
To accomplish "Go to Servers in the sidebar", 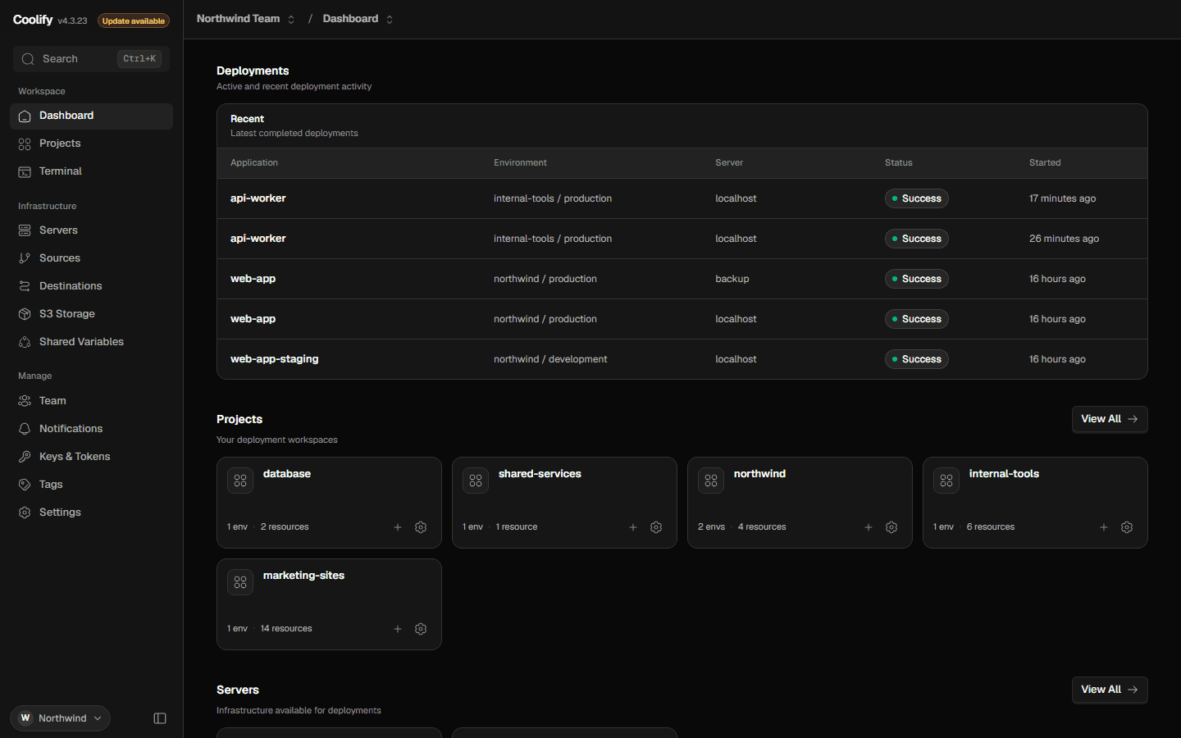I will click(x=91, y=230).
